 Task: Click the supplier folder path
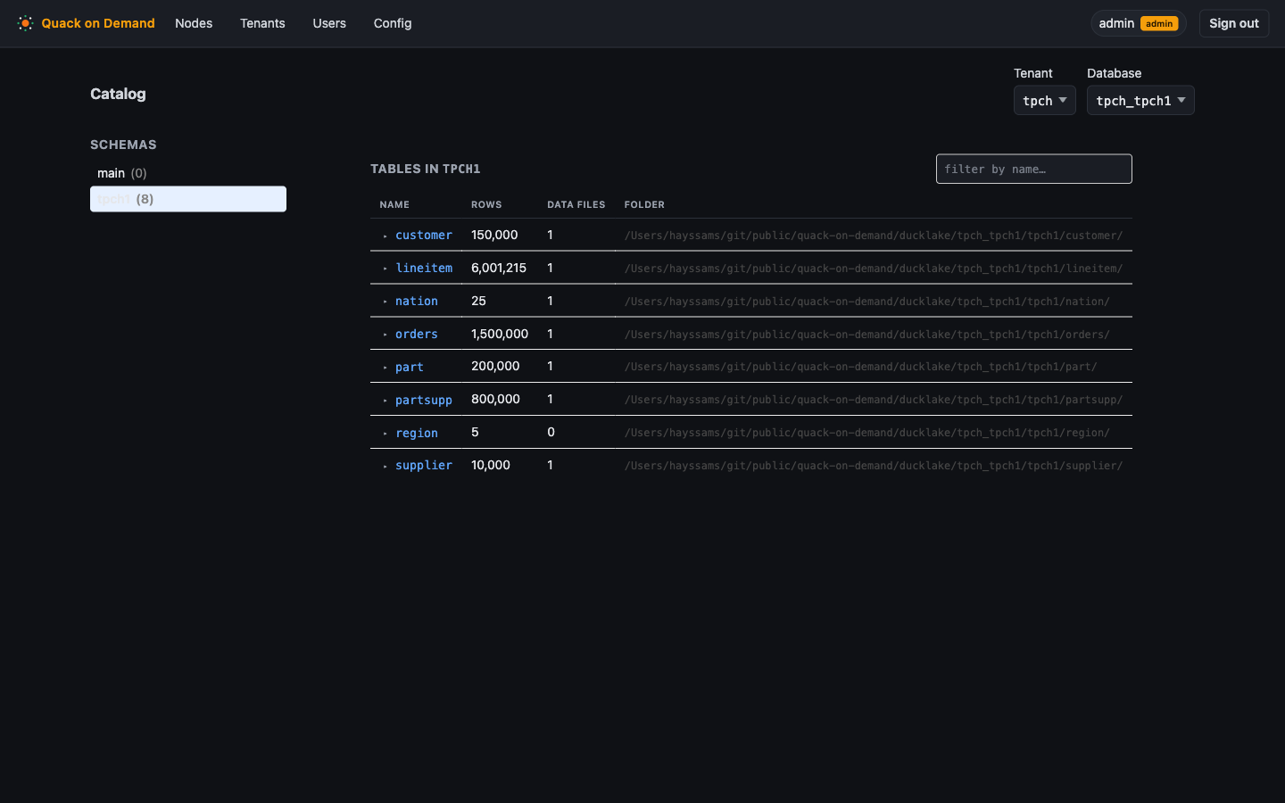[x=874, y=466]
